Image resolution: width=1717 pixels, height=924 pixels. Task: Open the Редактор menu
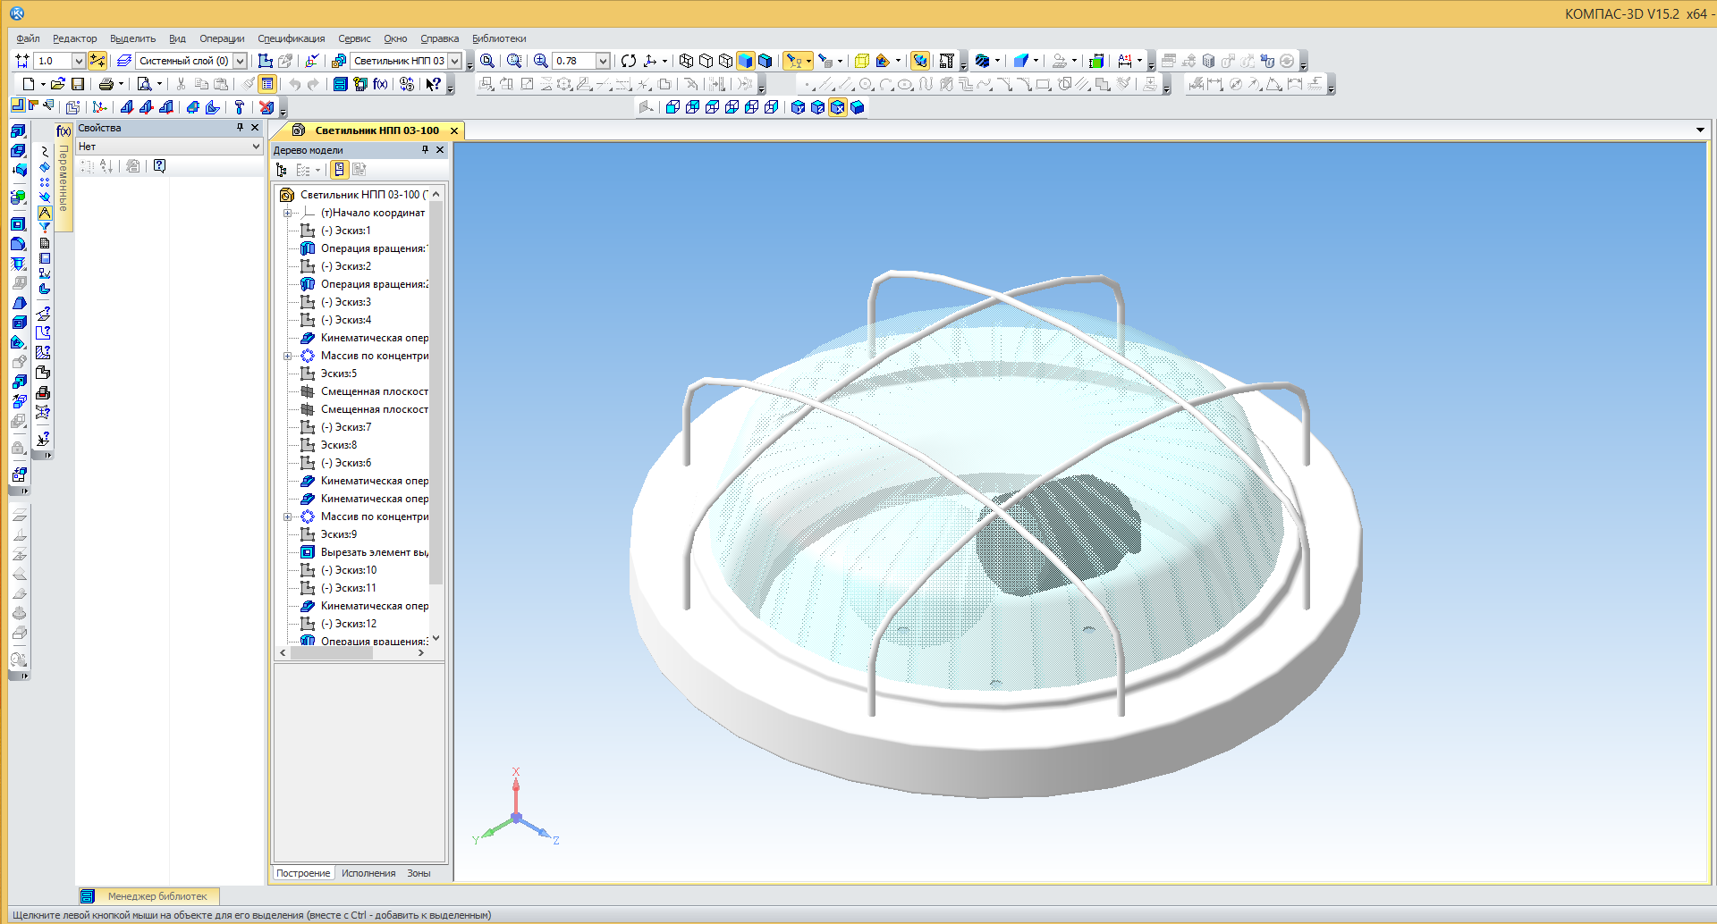pyautogui.click(x=74, y=38)
